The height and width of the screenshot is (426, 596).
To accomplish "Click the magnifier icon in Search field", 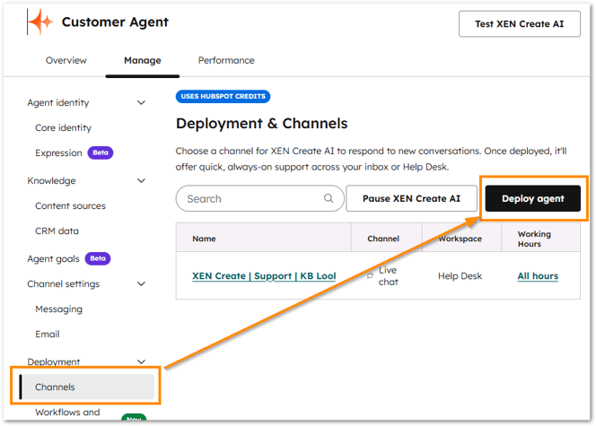I will point(329,198).
